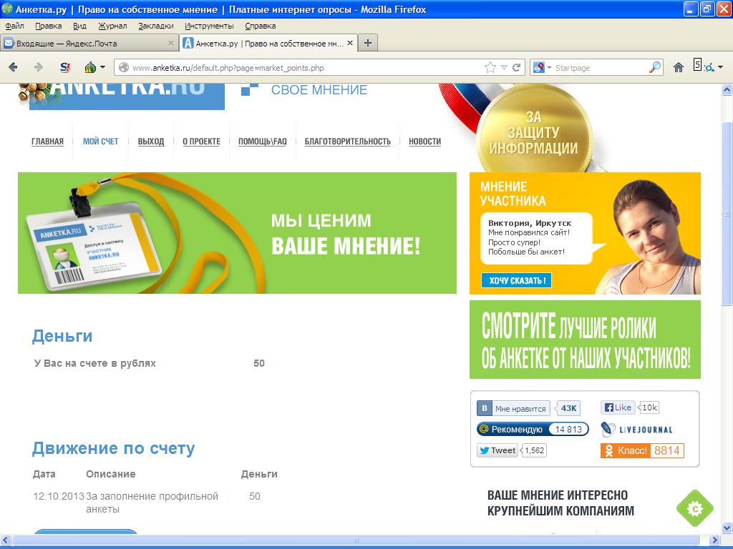
Task: Click the green Мы ценим ваше мнение banner
Action: click(237, 233)
